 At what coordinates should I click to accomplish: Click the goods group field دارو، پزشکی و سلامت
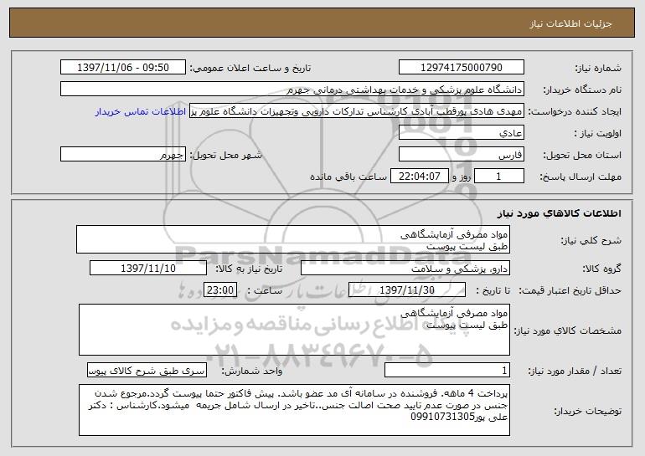(405, 269)
